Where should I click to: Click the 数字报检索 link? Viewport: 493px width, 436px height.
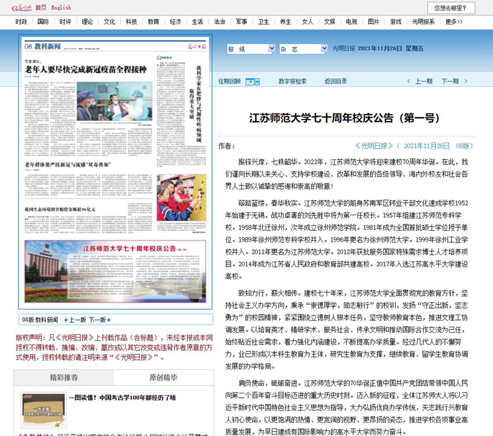coord(292,81)
